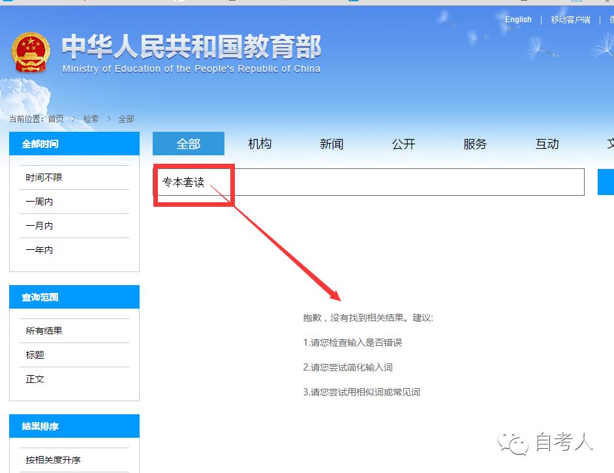Select the 全部 tab
The height and width of the screenshot is (473, 614).
[x=188, y=144]
